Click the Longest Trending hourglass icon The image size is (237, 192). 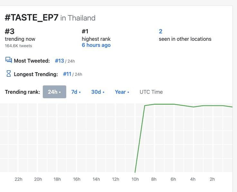click(x=9, y=74)
